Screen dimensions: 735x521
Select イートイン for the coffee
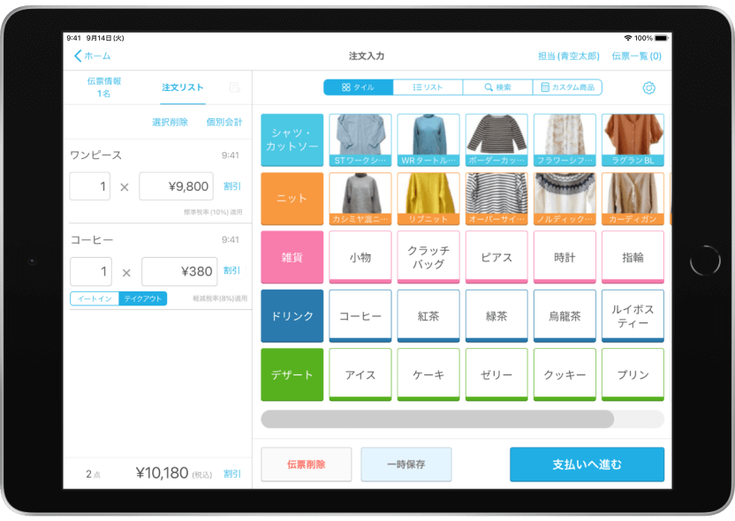(x=95, y=298)
